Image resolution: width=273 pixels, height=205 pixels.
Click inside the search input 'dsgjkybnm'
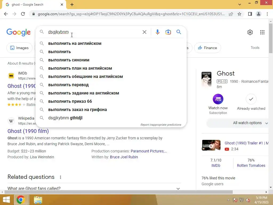pyautogui.click(x=94, y=32)
